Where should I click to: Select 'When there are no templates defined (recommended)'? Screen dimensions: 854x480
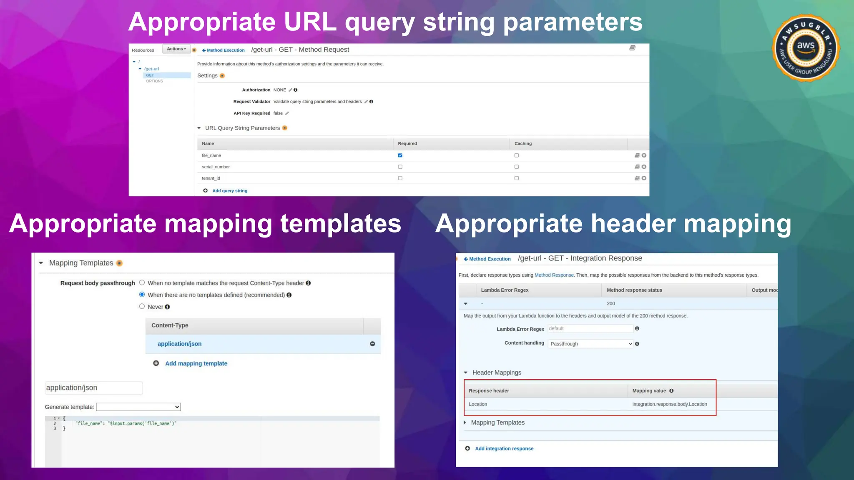click(142, 295)
